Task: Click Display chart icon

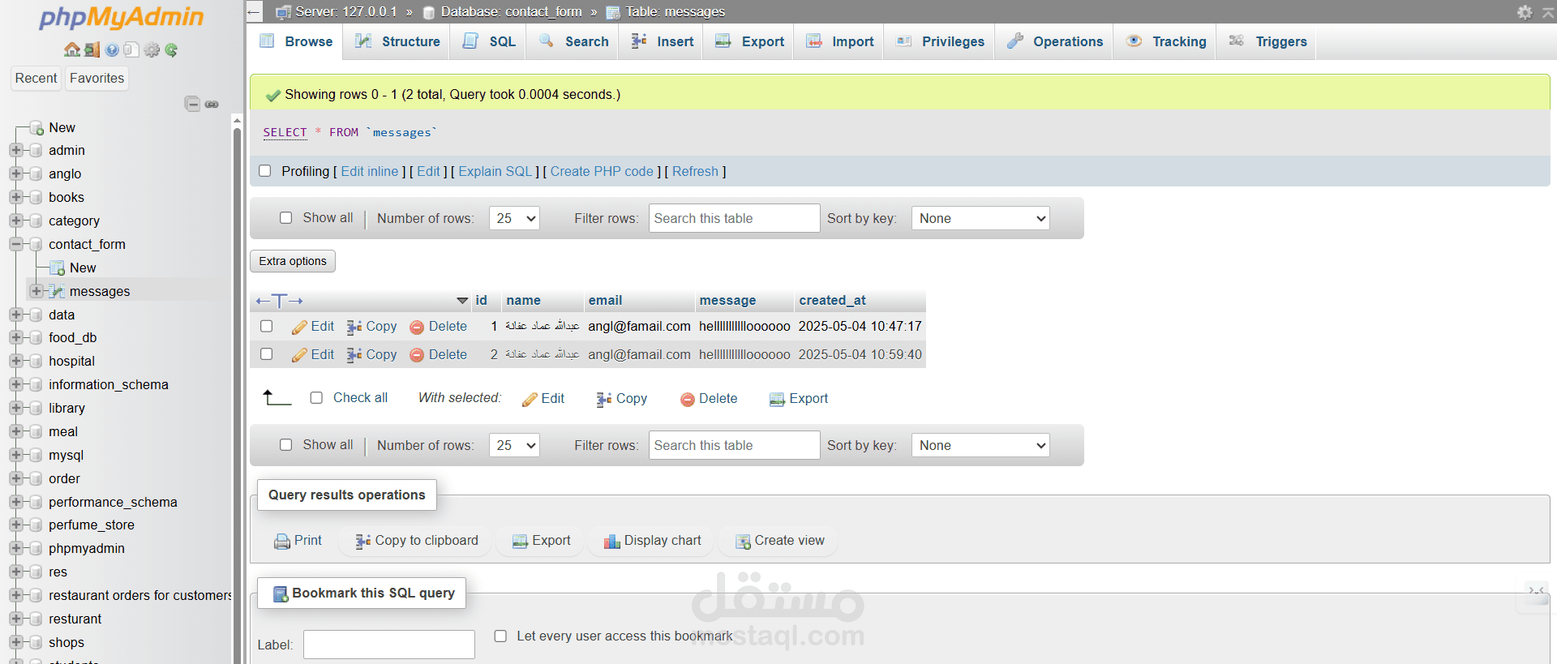Action: [x=612, y=542]
